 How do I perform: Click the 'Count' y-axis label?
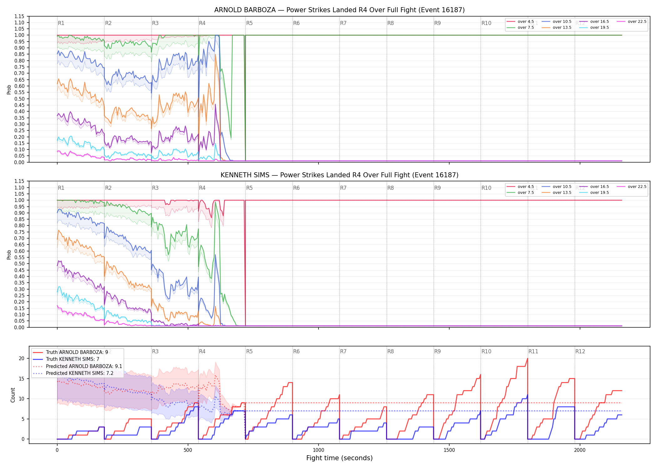tap(13, 395)
